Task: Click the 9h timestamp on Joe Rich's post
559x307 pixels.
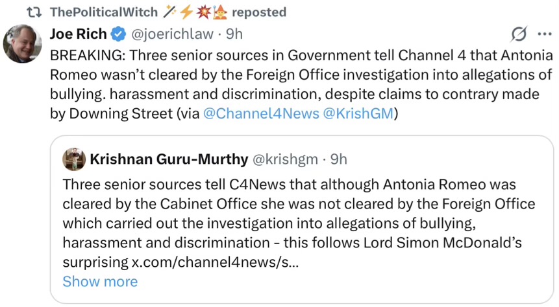Action: (234, 34)
